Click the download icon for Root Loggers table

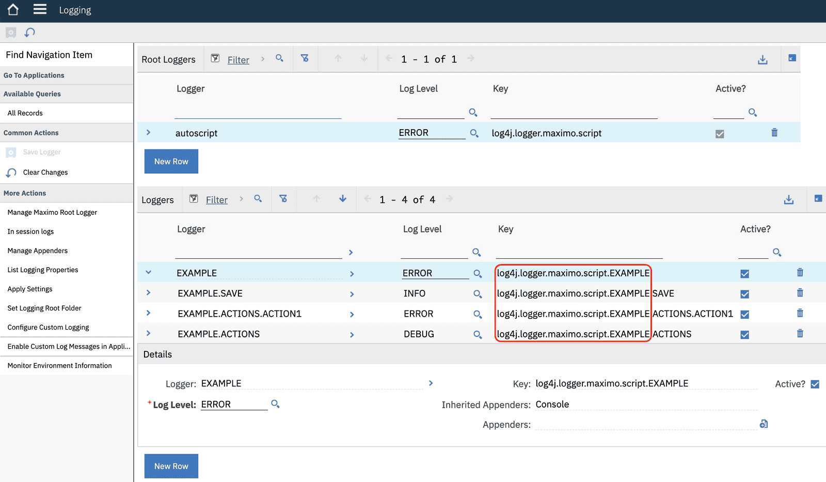tap(763, 59)
